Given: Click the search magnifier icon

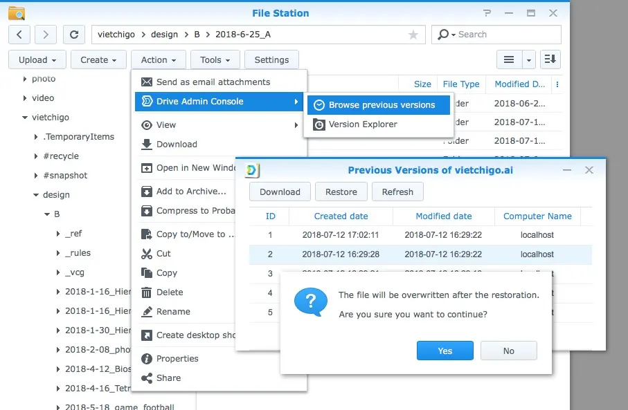Looking at the screenshot, I should pos(443,35).
